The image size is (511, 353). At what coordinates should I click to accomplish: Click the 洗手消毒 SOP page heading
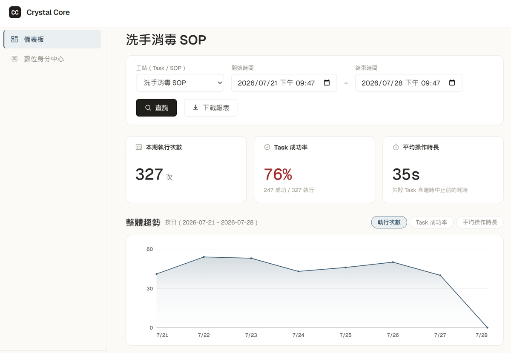tap(166, 40)
